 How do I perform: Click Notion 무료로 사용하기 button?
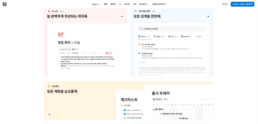click(x=242, y=4)
